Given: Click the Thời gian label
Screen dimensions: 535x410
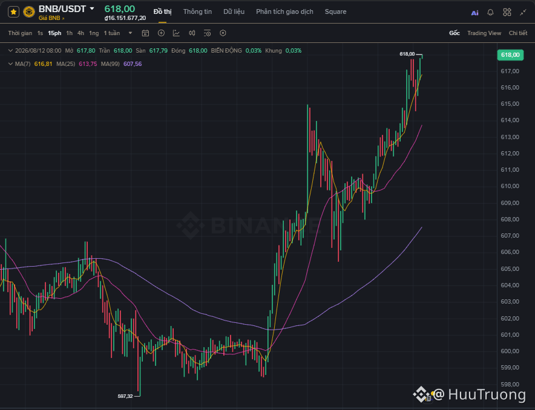Looking at the screenshot, I should tap(20, 33).
